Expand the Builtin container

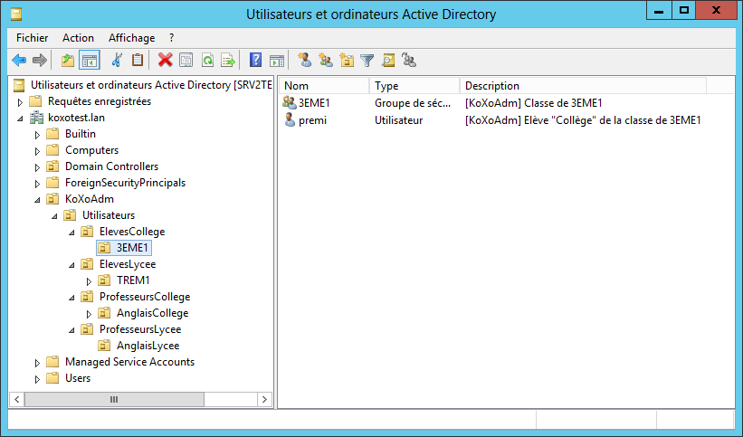coord(37,135)
